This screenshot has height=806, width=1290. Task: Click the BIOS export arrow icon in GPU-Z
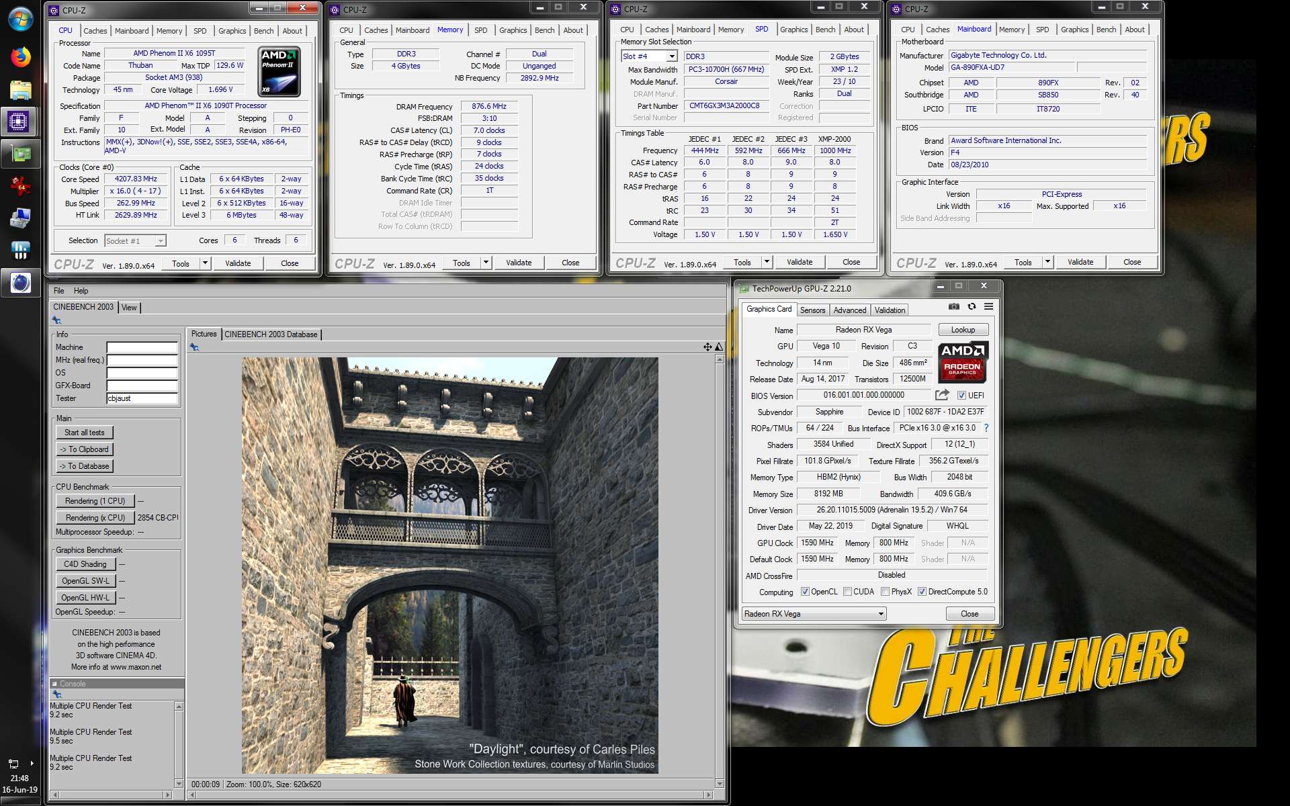tap(942, 395)
